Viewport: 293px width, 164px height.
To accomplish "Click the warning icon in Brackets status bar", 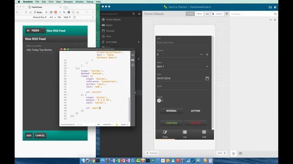I will (x=117, y=124).
